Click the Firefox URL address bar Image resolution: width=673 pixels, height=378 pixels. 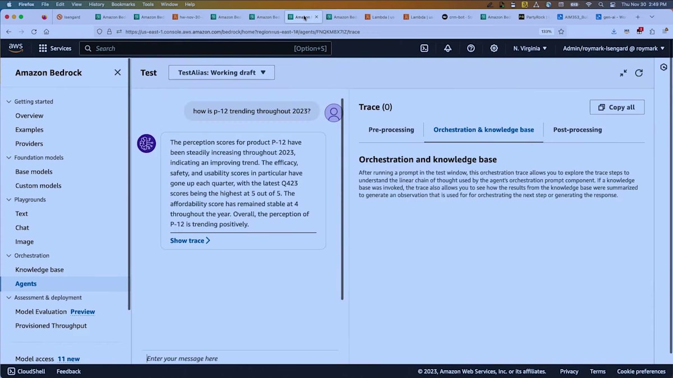click(331, 32)
